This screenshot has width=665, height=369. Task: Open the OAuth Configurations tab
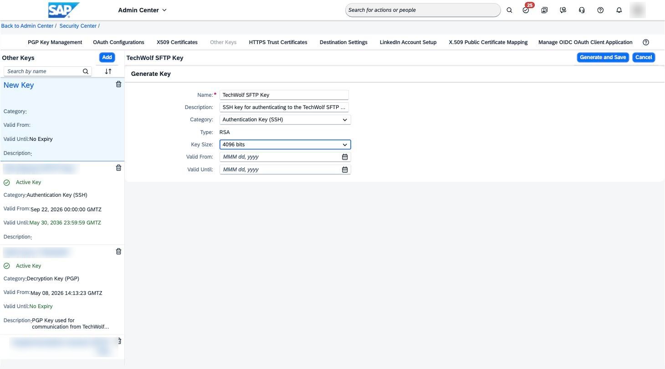pos(118,42)
